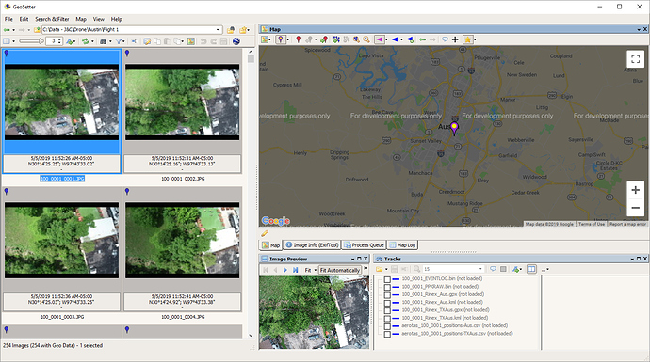Increment the thumbnail columns spinner

[60, 39]
